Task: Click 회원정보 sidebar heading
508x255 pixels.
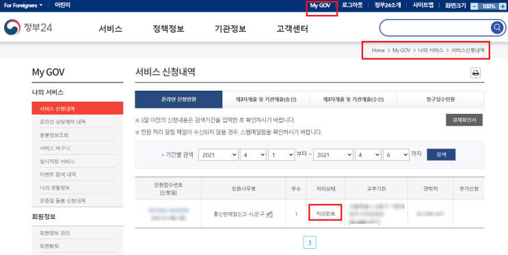Action: (x=43, y=216)
